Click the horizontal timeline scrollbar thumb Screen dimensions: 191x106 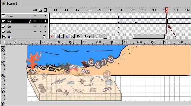point(149,37)
